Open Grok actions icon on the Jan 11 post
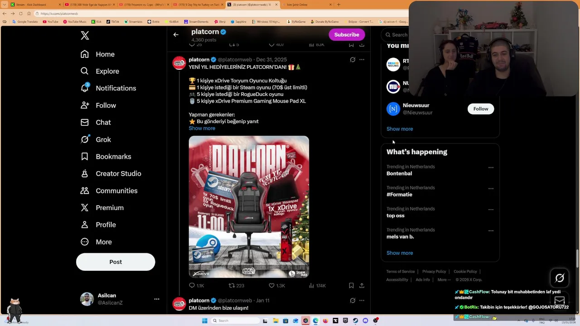The width and height of the screenshot is (580, 326). [x=353, y=301]
